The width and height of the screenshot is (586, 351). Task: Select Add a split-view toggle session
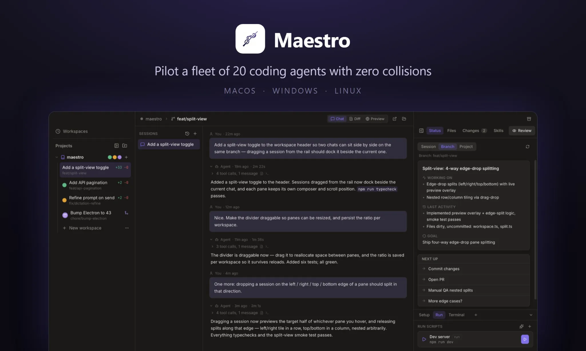coord(169,144)
